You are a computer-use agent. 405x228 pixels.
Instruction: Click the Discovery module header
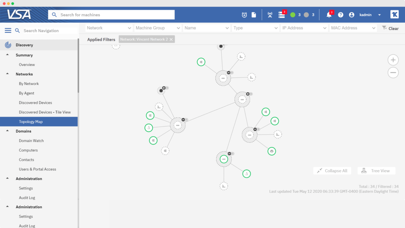(39, 45)
